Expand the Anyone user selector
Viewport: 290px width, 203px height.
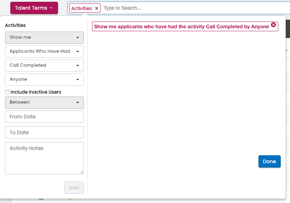(x=44, y=80)
